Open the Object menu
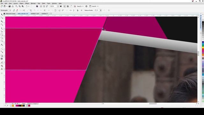This screenshot has width=204, height=115. pos(21,4)
